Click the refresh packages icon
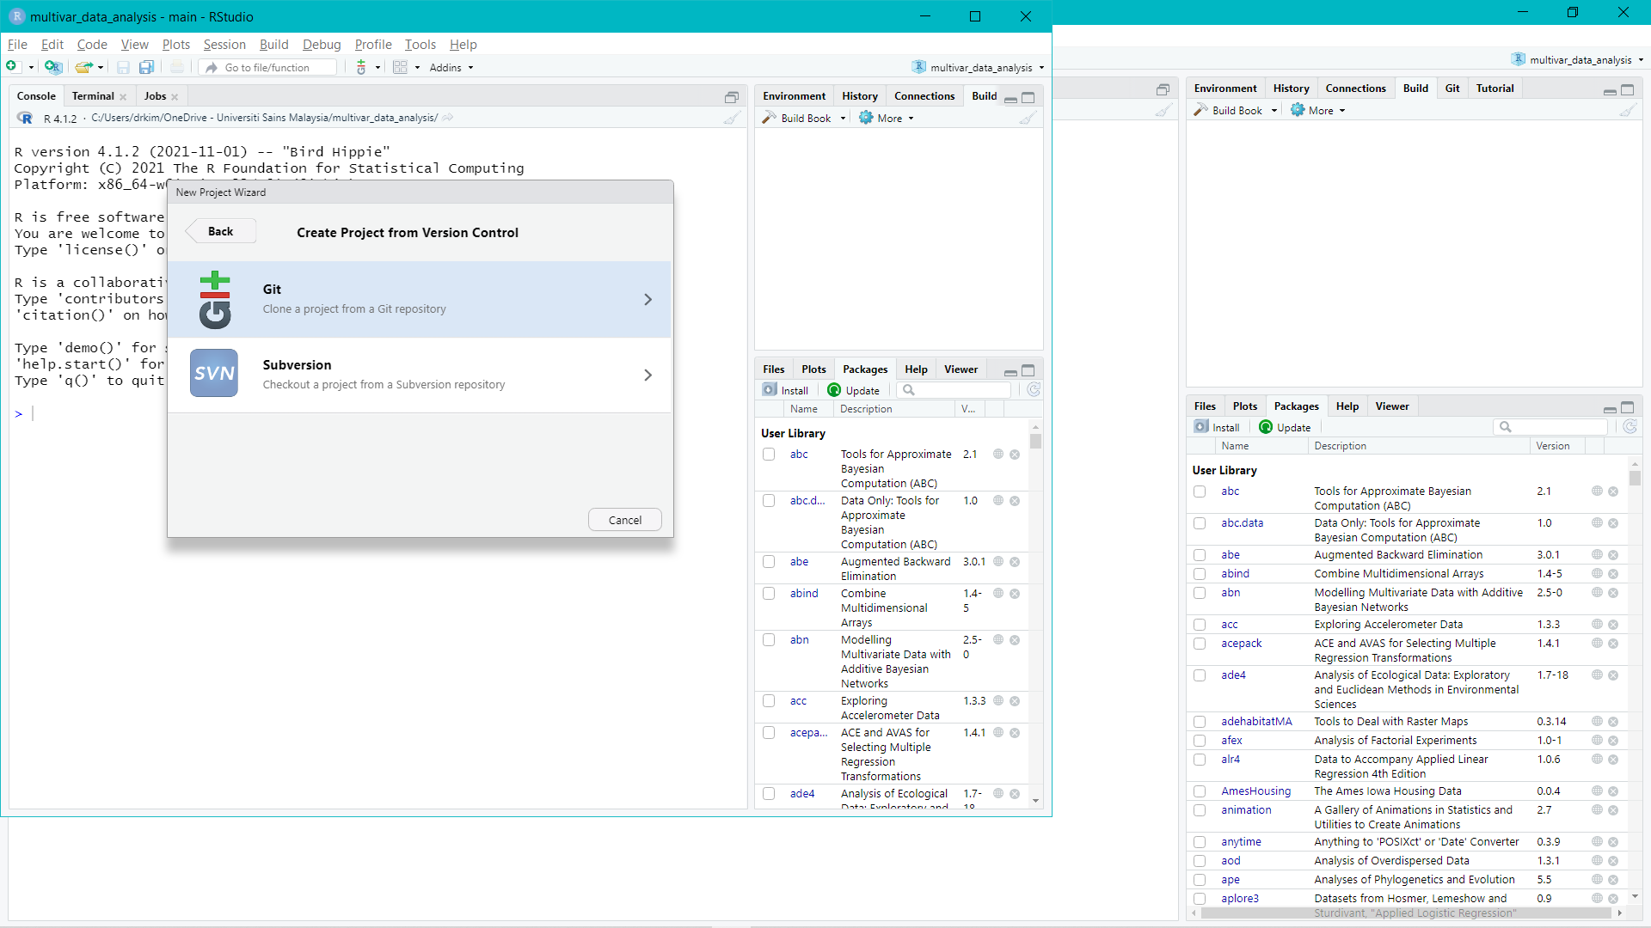 click(1034, 390)
